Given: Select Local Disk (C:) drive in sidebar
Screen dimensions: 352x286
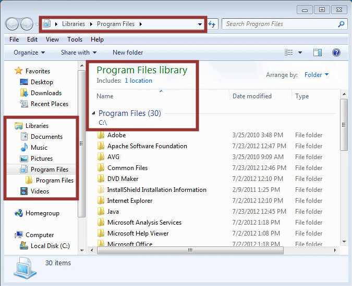Looking at the screenshot, I should [x=50, y=246].
